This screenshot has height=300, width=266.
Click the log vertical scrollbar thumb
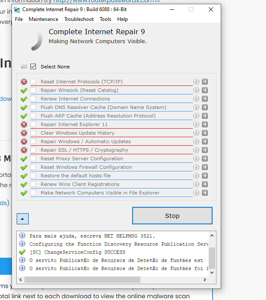click(212, 258)
